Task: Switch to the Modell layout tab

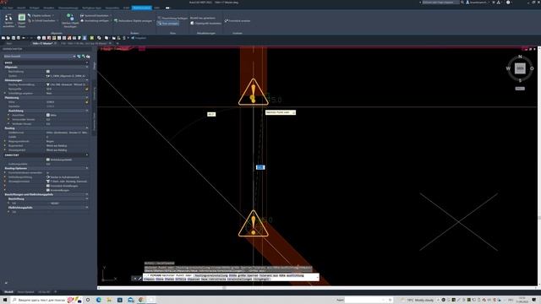Action: [x=8, y=292]
